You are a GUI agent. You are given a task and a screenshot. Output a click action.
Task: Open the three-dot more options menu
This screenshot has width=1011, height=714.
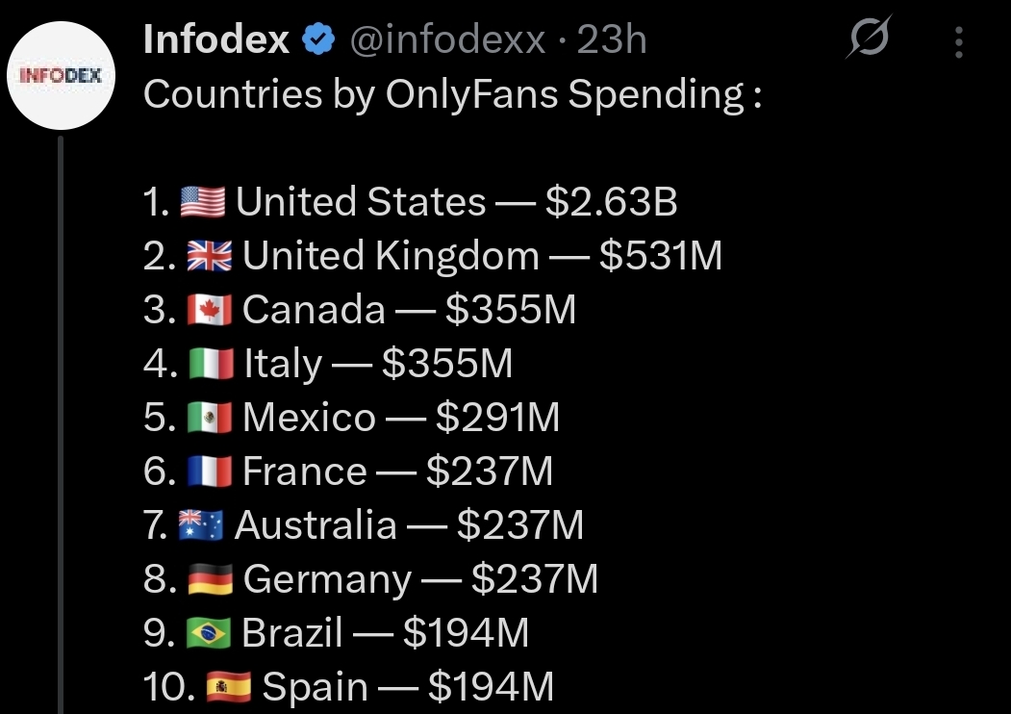click(959, 41)
